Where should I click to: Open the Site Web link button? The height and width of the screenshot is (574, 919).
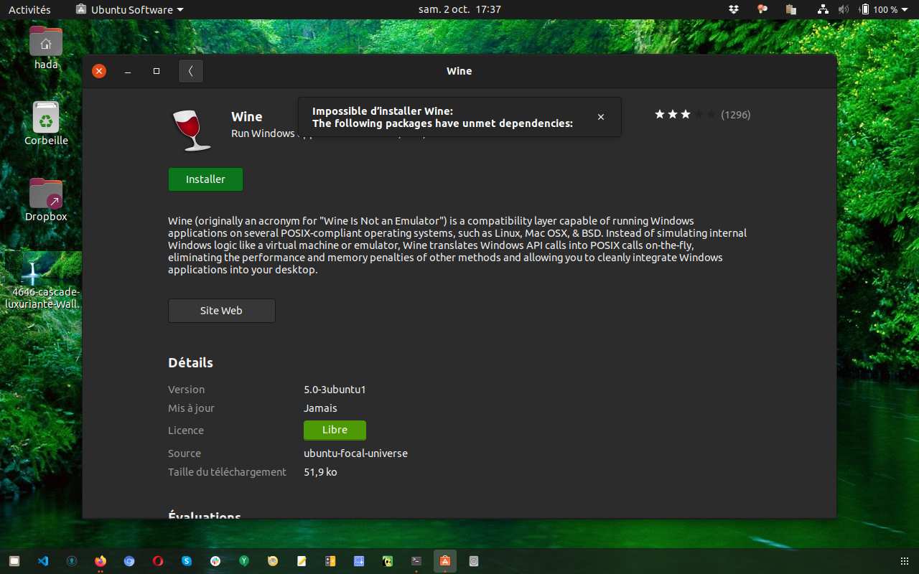click(x=221, y=311)
